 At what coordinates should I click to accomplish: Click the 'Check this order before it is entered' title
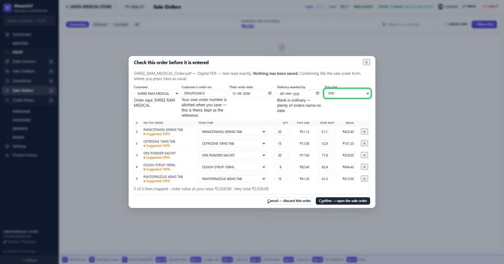[171, 62]
